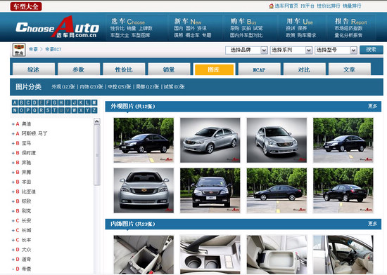Click the brand list scroll-up arrow
The height and width of the screenshot is (275, 387).
(97, 121)
